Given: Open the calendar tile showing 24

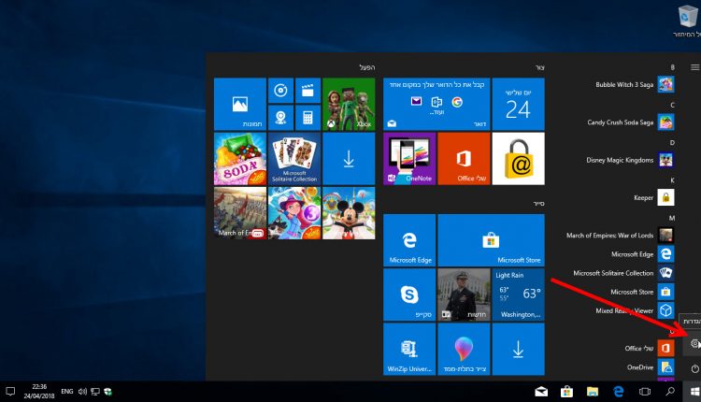Looking at the screenshot, I should [x=519, y=104].
